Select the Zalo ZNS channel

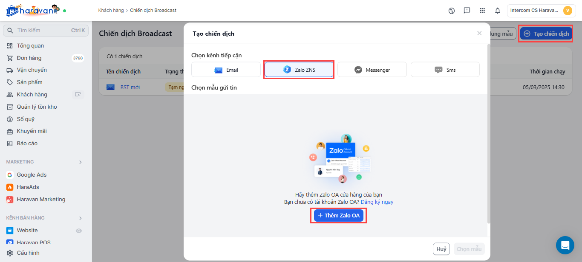(x=299, y=70)
